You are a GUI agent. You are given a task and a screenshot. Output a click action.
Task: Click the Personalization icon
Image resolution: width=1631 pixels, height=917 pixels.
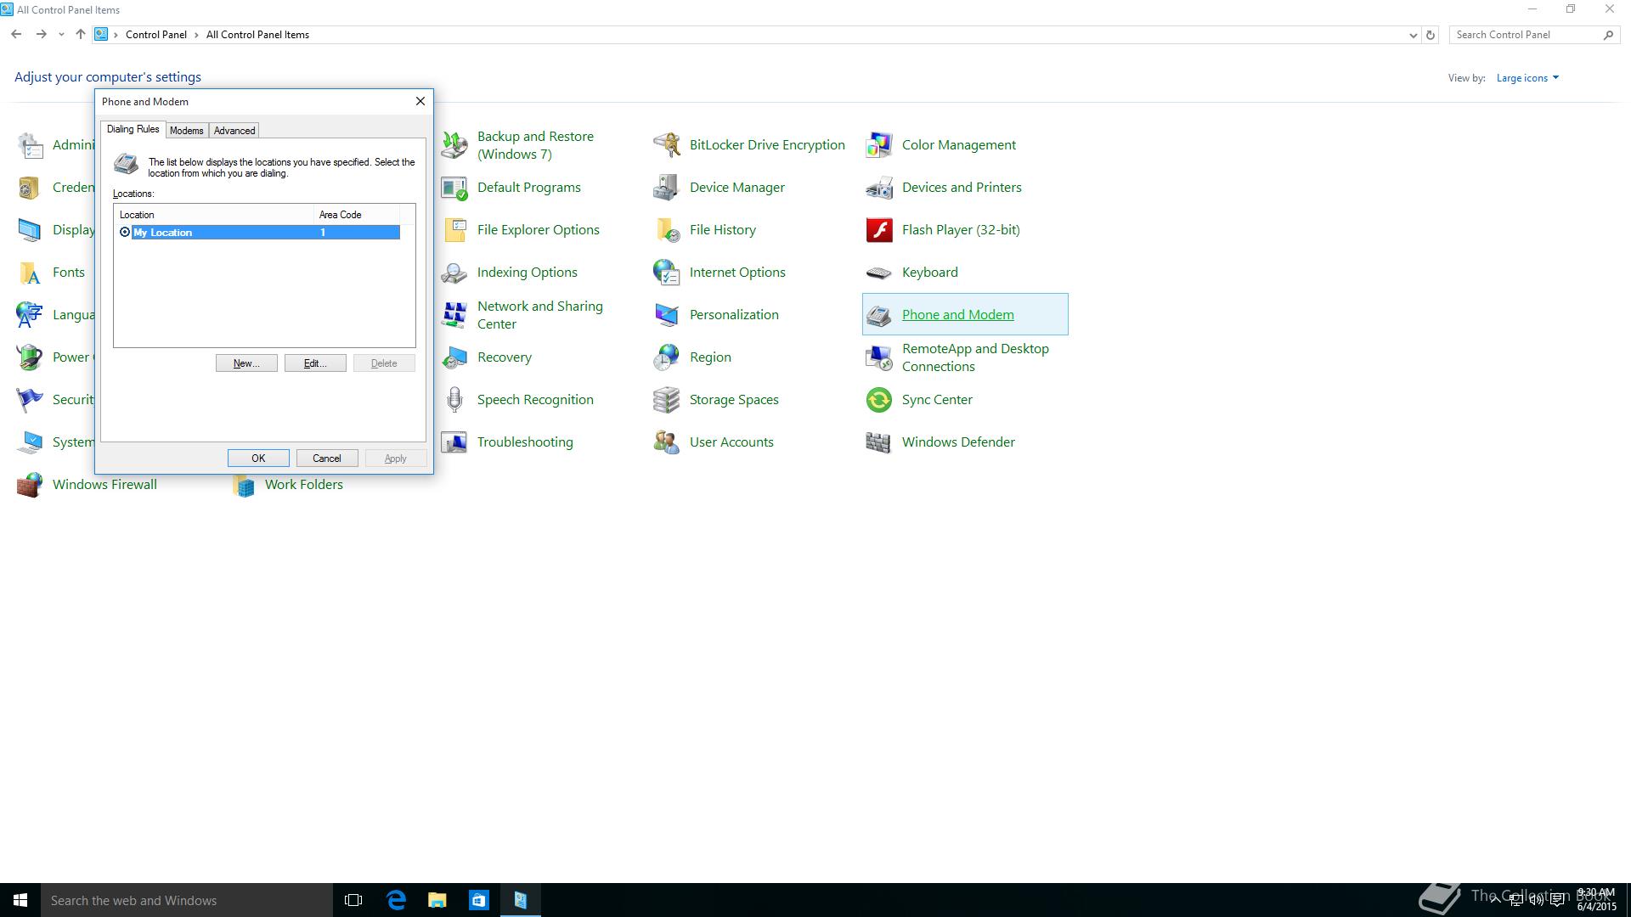click(x=667, y=315)
